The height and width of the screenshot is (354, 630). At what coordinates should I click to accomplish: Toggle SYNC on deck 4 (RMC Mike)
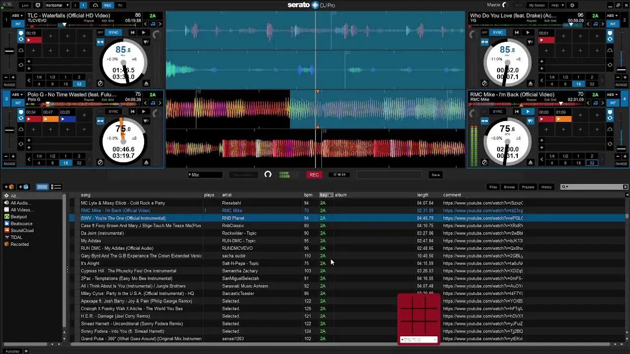pos(498,112)
